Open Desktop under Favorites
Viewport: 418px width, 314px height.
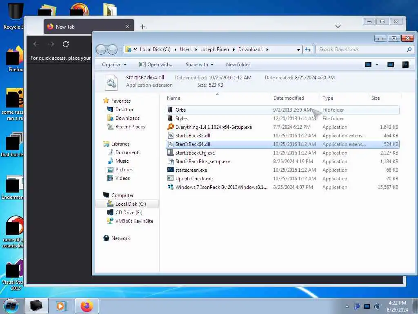124,110
